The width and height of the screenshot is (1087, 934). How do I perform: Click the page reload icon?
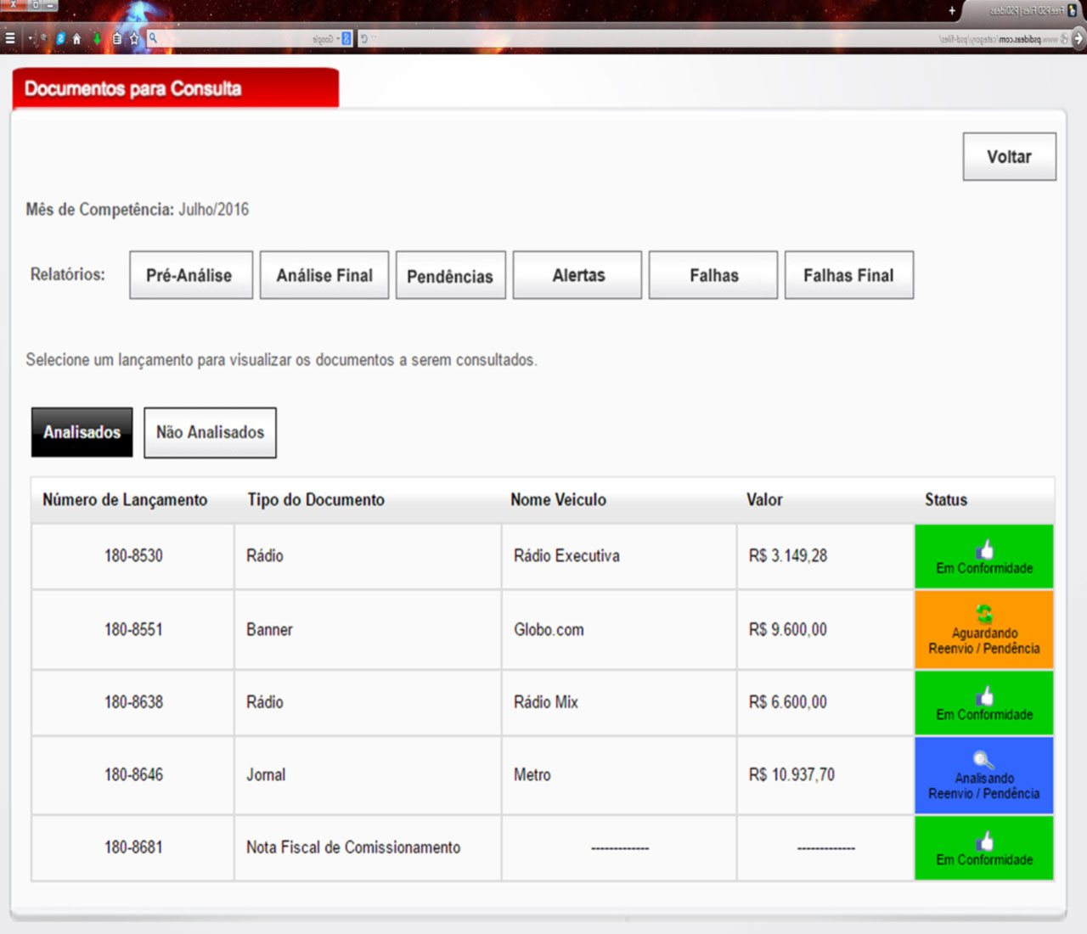coord(364,38)
